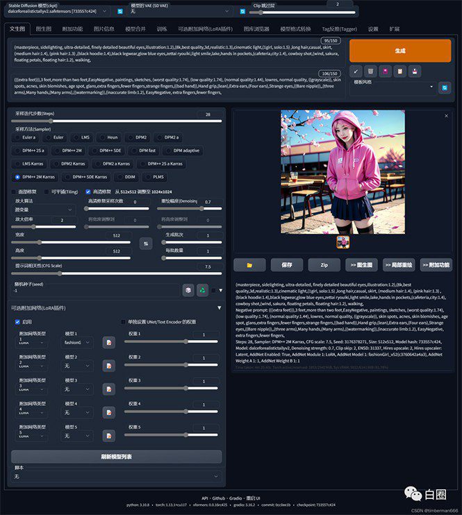Click the dice icon to randomize seed
The height and width of the screenshot is (515, 462).
point(188,290)
